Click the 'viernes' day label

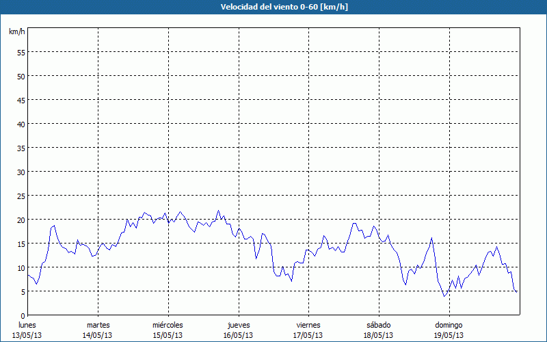tap(308, 325)
